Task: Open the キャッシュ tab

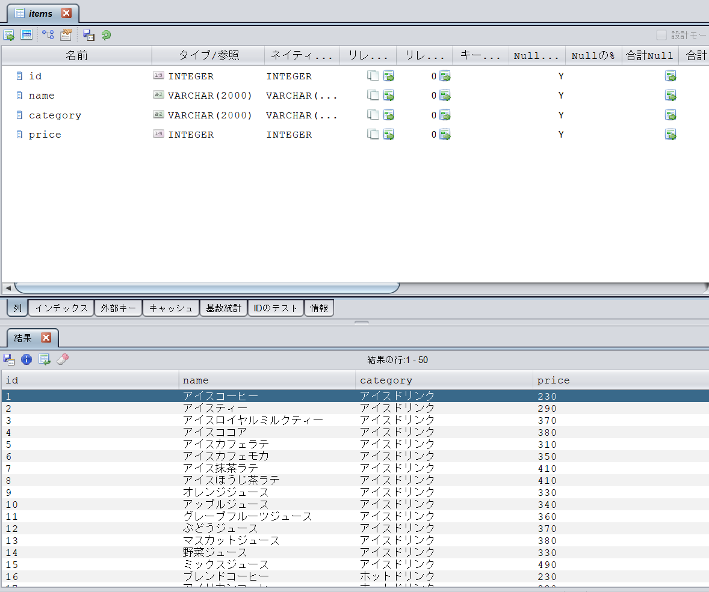Action: (x=171, y=308)
